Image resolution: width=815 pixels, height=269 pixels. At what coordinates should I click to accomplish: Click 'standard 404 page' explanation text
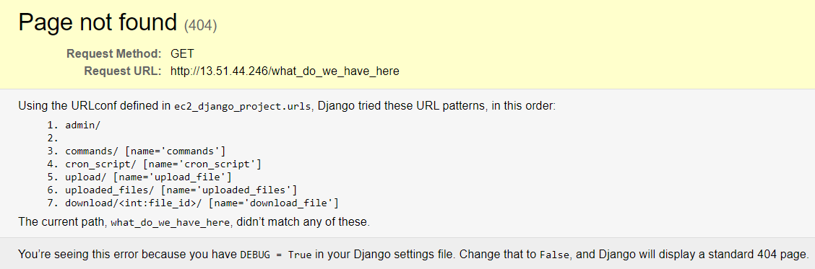pyautogui.click(x=764, y=255)
